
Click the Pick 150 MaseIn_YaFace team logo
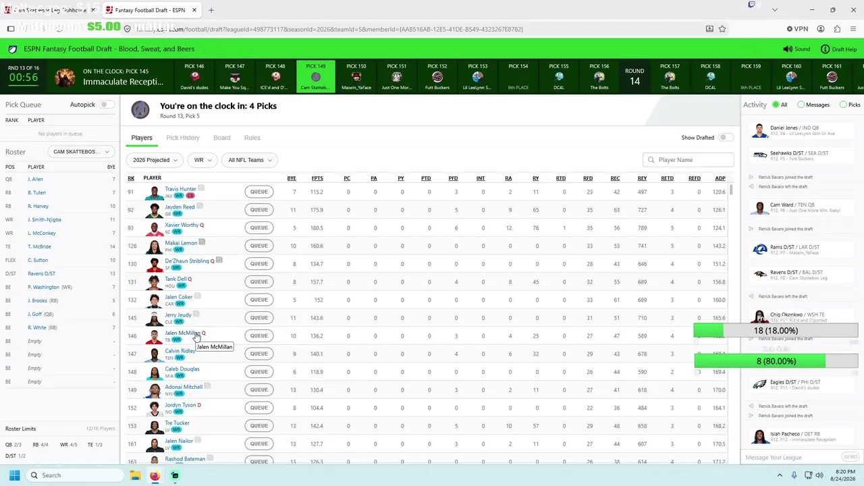point(356,77)
